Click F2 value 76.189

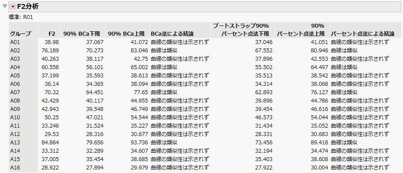tap(51, 51)
